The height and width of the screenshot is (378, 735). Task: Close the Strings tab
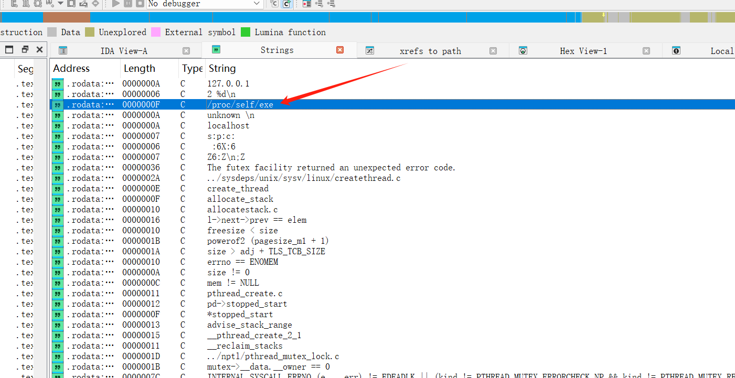coord(340,50)
